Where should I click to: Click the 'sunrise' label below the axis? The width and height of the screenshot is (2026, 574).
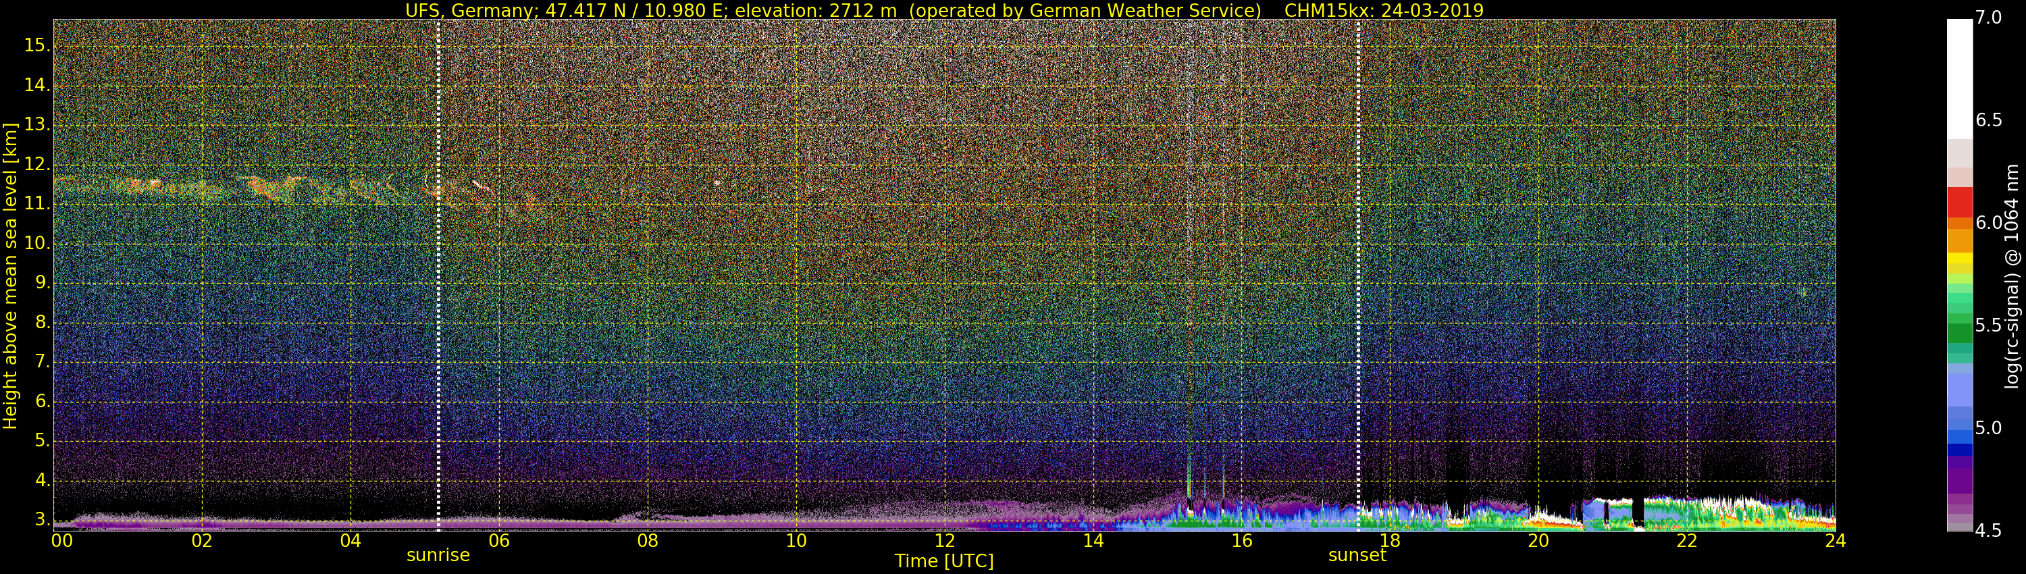point(438,555)
